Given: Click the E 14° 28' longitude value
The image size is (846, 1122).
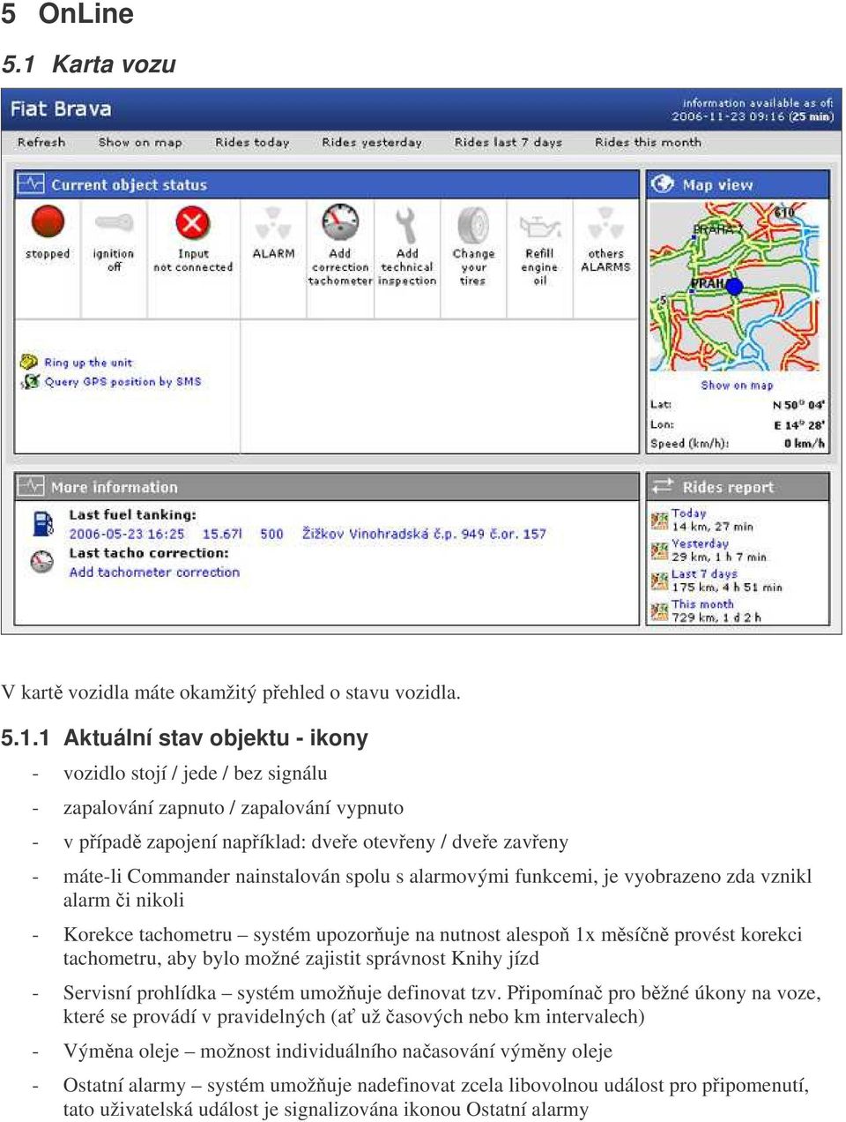Looking at the screenshot, I should click(799, 424).
